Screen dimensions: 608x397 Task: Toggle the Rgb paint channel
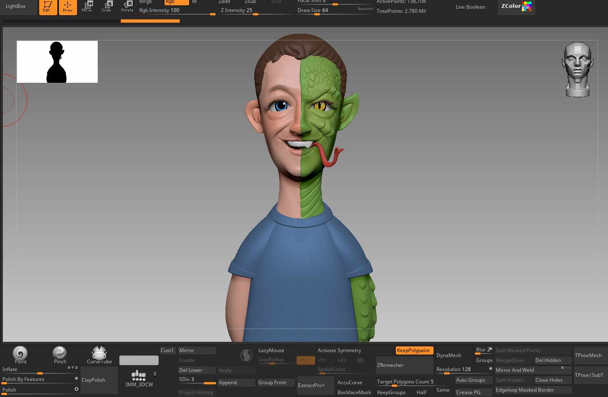pos(176,2)
